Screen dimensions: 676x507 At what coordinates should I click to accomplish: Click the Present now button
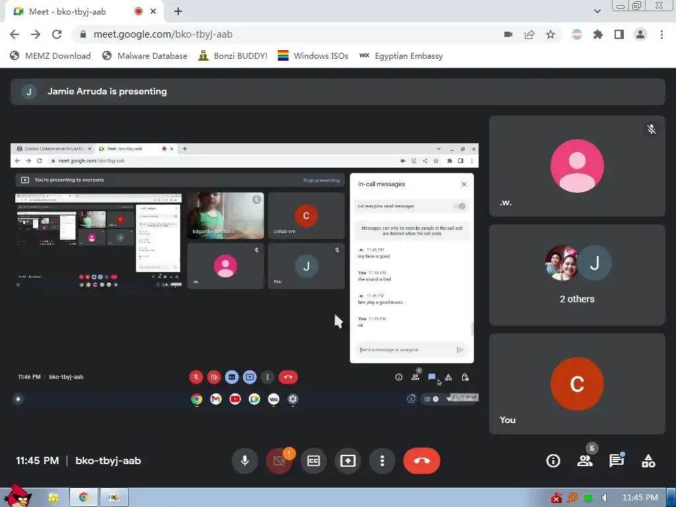coord(347,461)
